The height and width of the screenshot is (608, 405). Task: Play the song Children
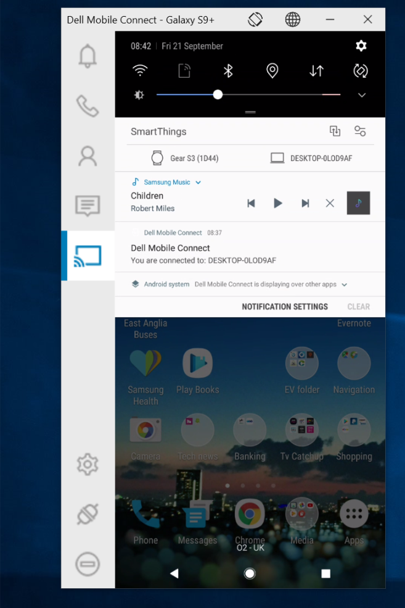tap(277, 203)
